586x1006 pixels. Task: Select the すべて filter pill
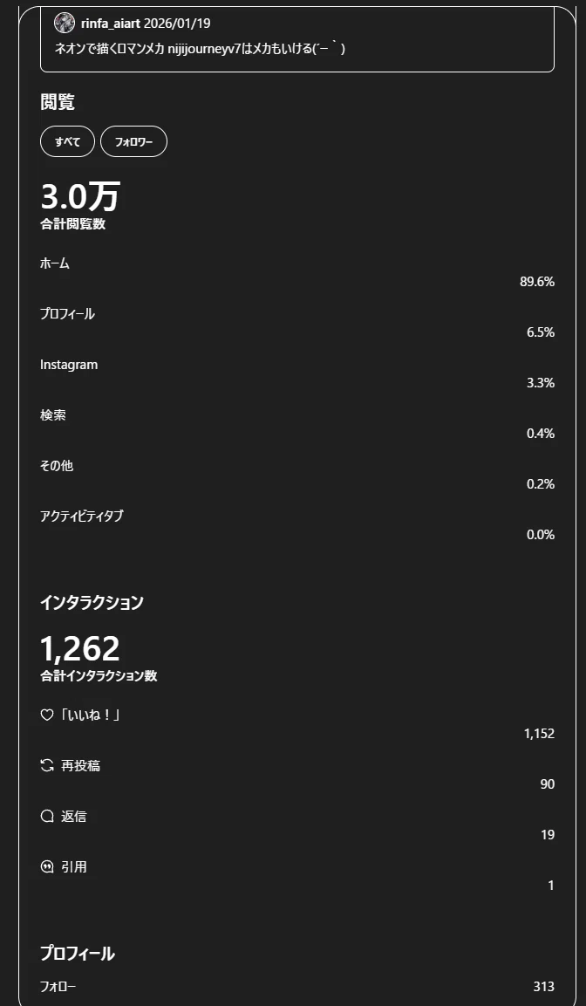[x=67, y=142]
